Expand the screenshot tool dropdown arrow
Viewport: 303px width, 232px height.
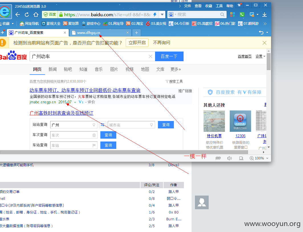(x=257, y=15)
